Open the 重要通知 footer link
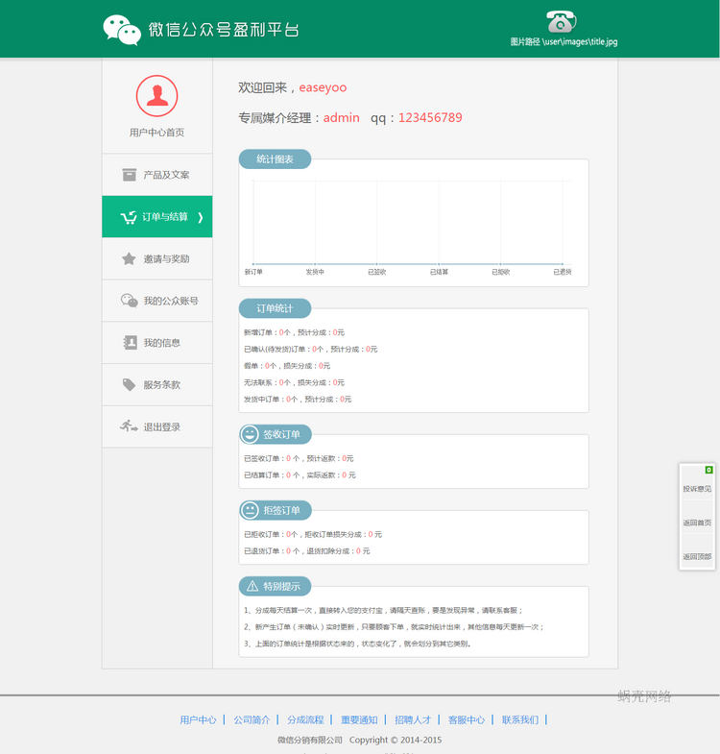 pos(359,719)
